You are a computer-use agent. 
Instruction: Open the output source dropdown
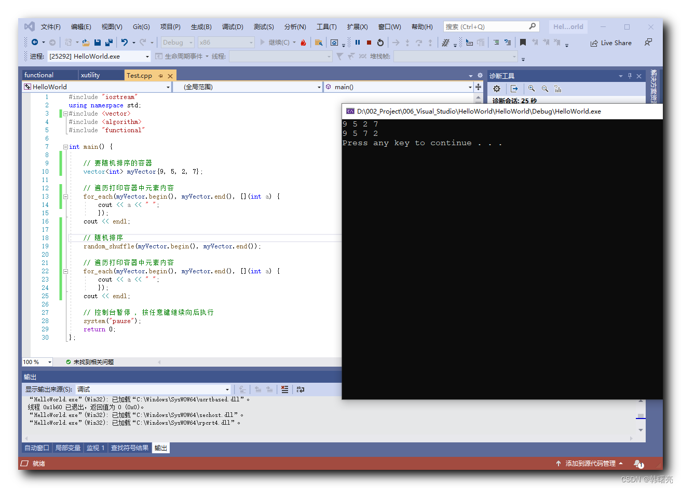[x=227, y=389]
